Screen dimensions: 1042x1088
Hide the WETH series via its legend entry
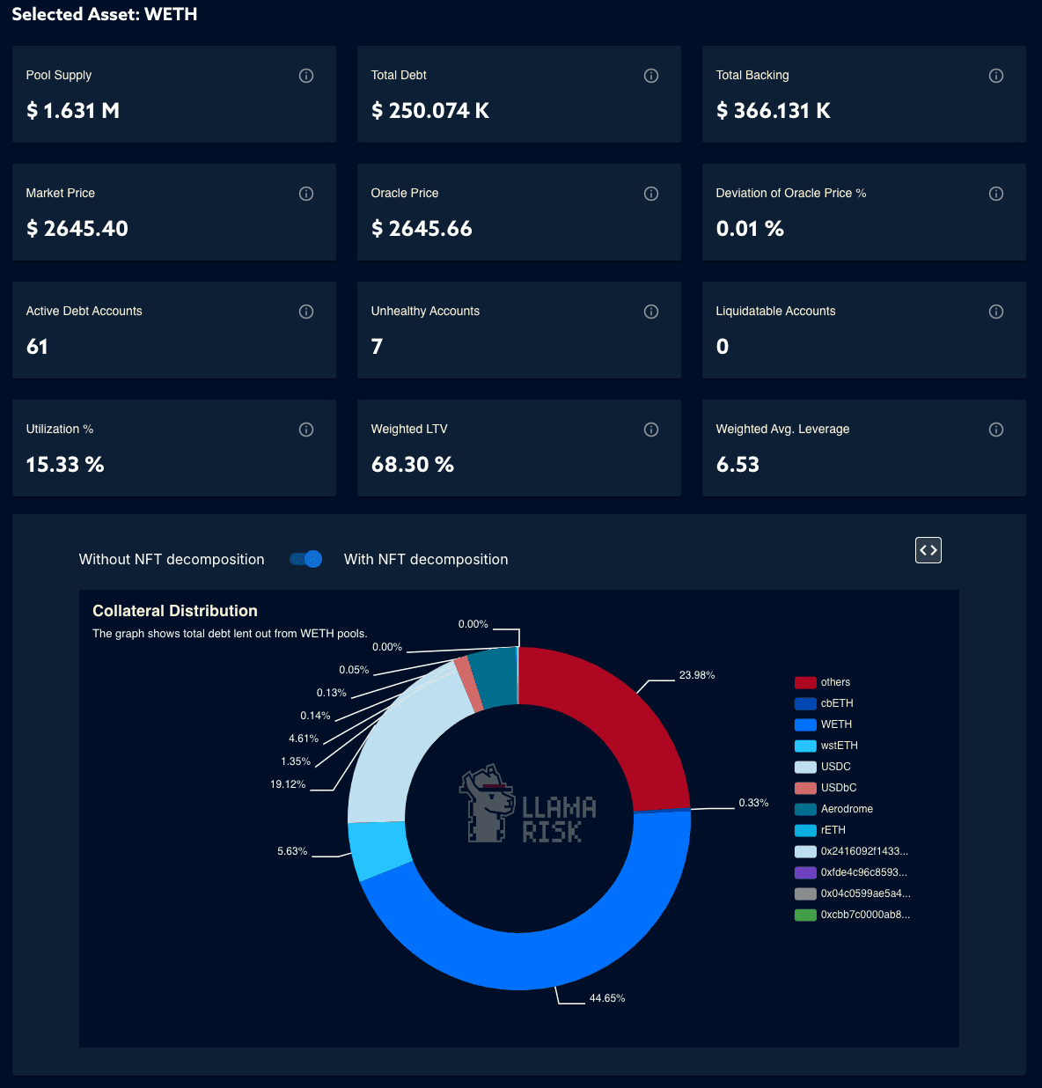[x=836, y=724]
